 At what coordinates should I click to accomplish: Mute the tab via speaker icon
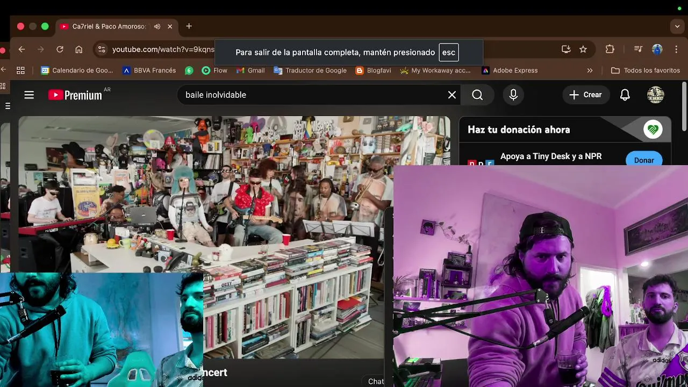point(157,26)
